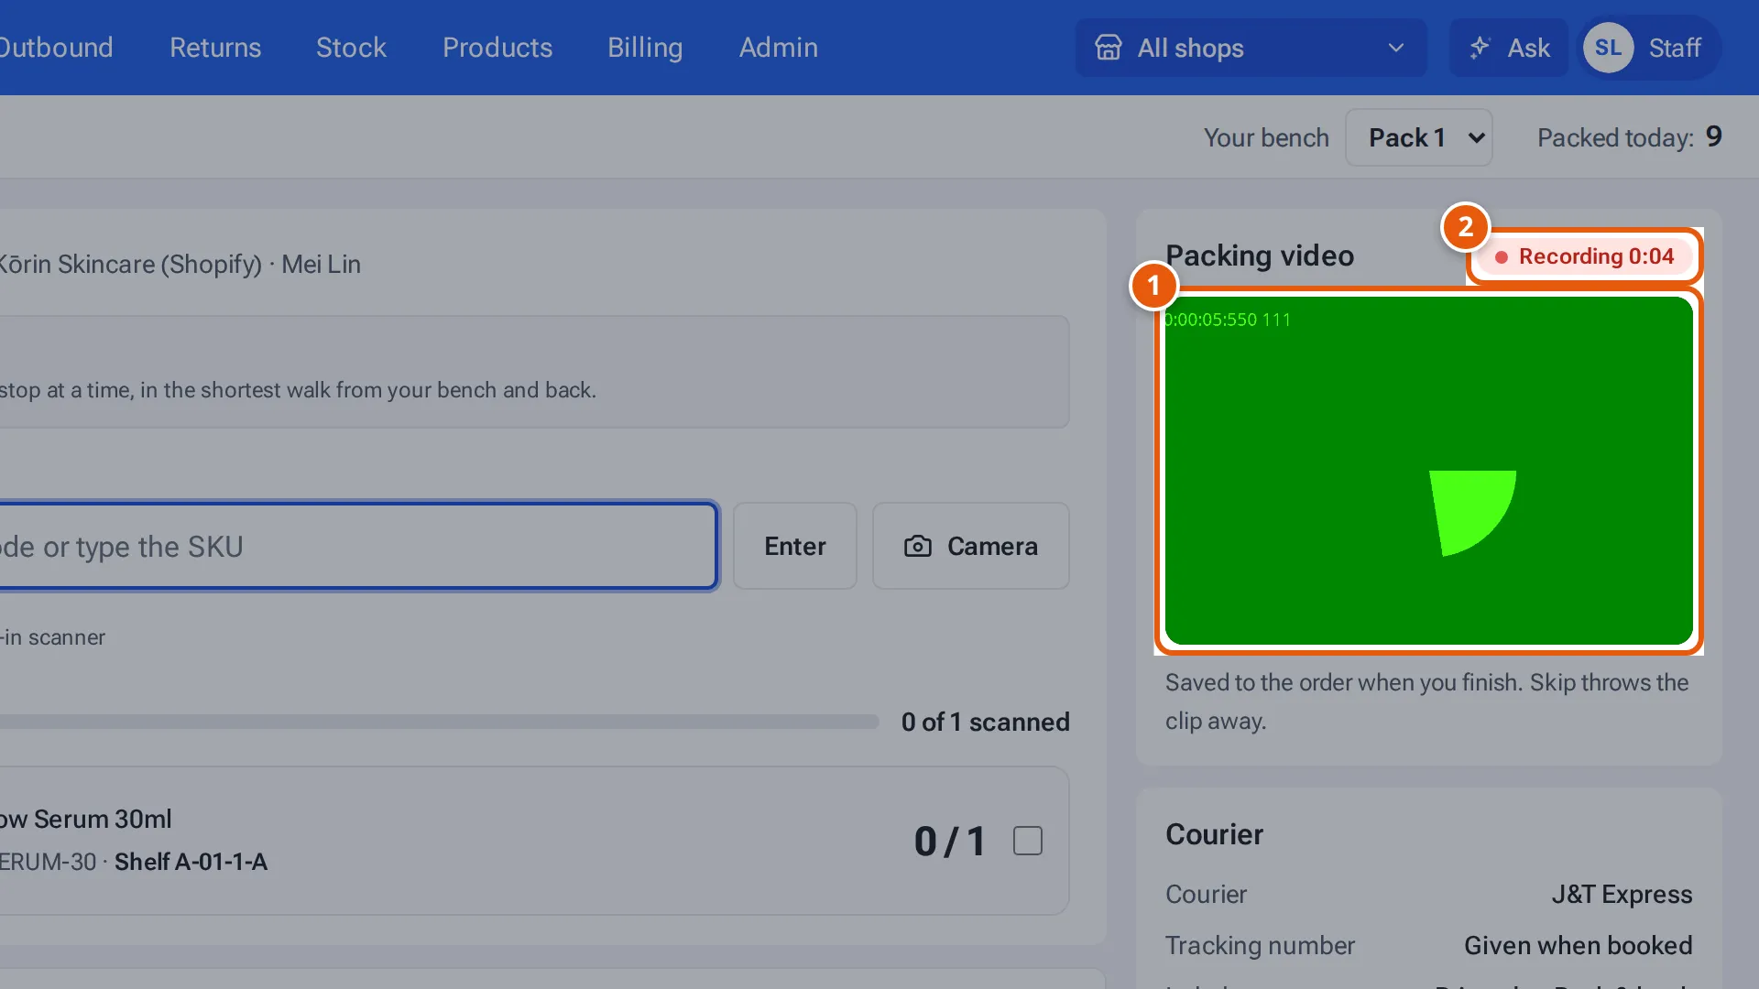The height and width of the screenshot is (989, 1759).
Task: Click the scanned progress bar
Action: 440,722
